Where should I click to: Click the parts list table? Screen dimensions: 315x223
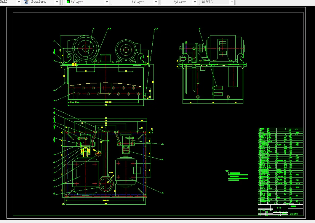(x=280, y=166)
